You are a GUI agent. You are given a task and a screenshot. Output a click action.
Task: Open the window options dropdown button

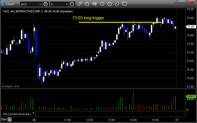177,2
